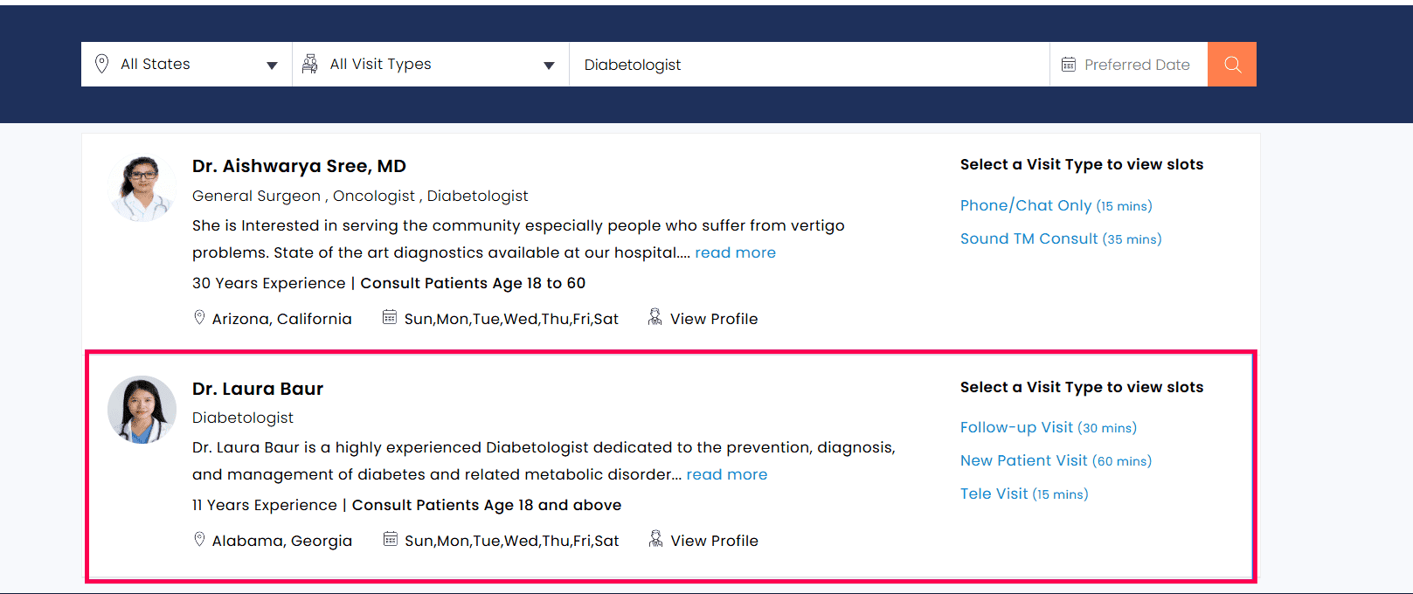Click the location pin beside Alabama, Georgia
The width and height of the screenshot is (1413, 594).
(199, 539)
